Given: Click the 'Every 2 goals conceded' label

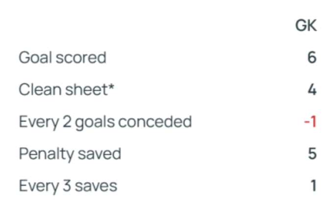Looking at the screenshot, I should [105, 122].
